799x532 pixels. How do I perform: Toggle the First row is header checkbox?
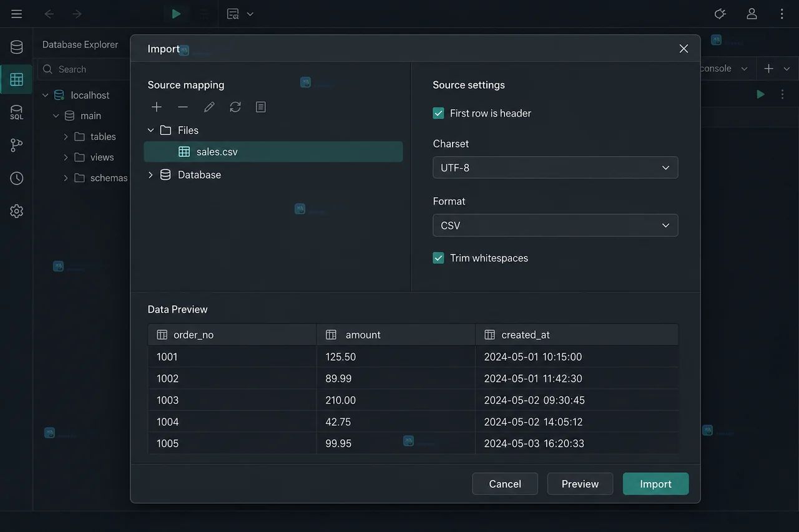[438, 114]
